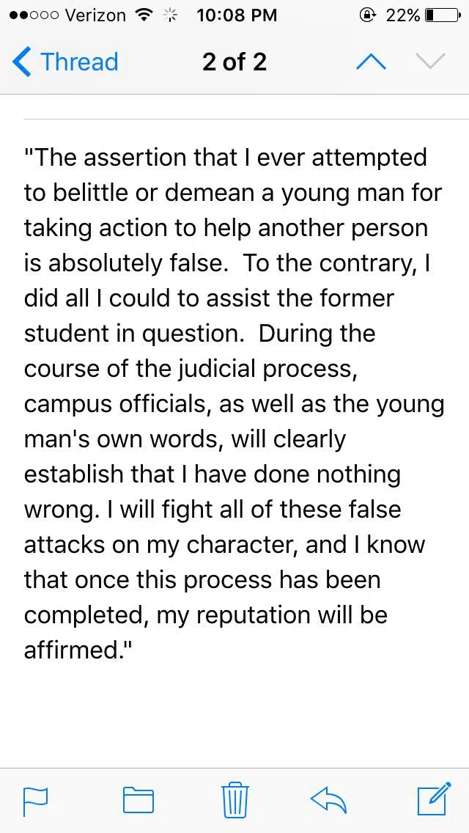
Task: Move message using the folder icon
Action: coord(139,801)
